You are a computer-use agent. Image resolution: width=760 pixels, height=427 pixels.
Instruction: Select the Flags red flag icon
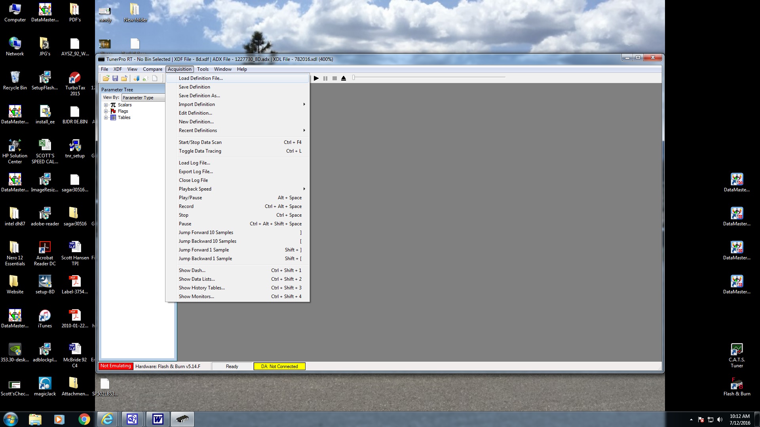click(113, 111)
